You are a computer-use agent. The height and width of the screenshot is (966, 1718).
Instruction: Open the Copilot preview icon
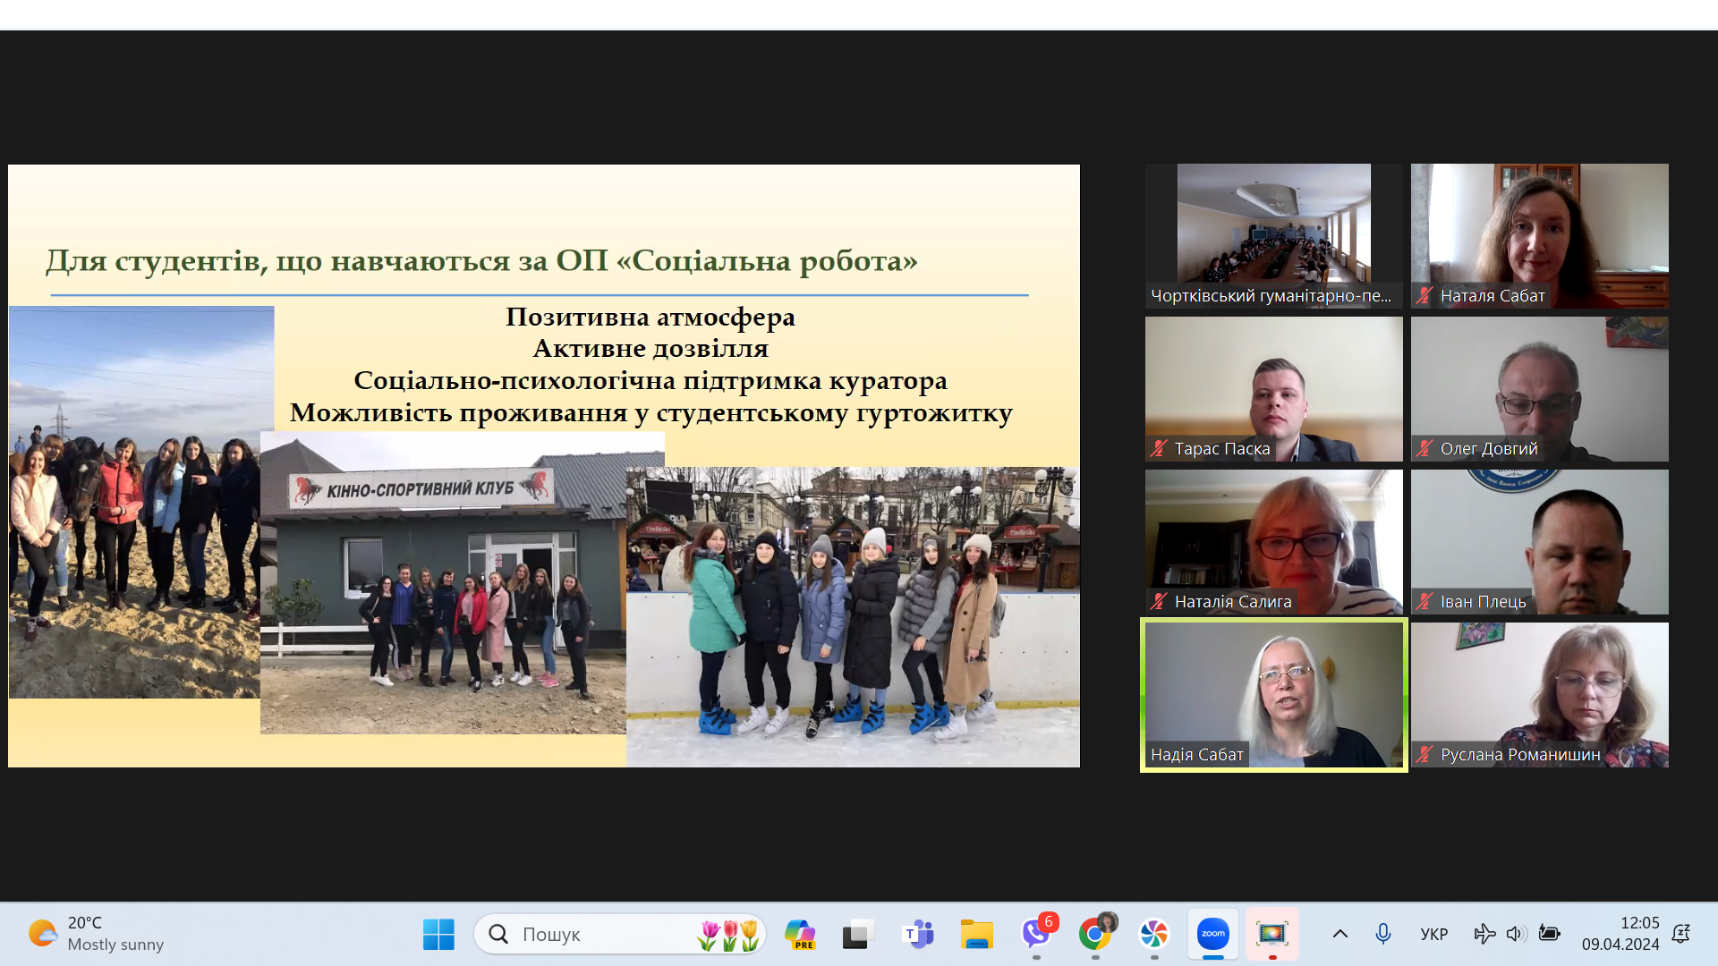[x=799, y=934]
